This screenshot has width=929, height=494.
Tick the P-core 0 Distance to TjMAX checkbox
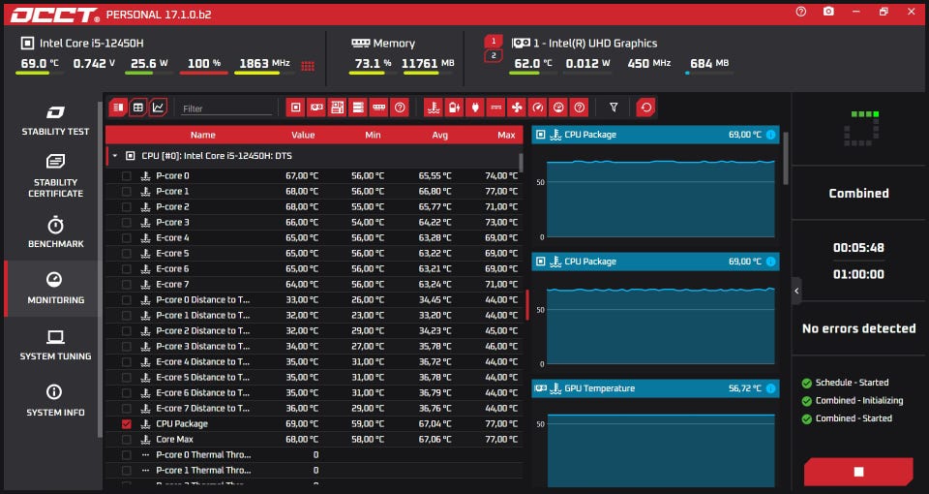point(126,300)
